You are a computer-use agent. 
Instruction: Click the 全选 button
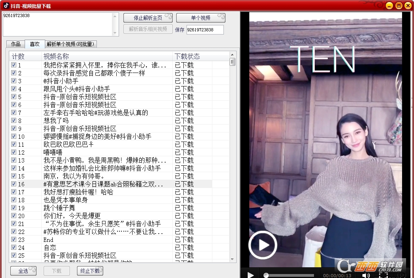pyautogui.click(x=23, y=271)
